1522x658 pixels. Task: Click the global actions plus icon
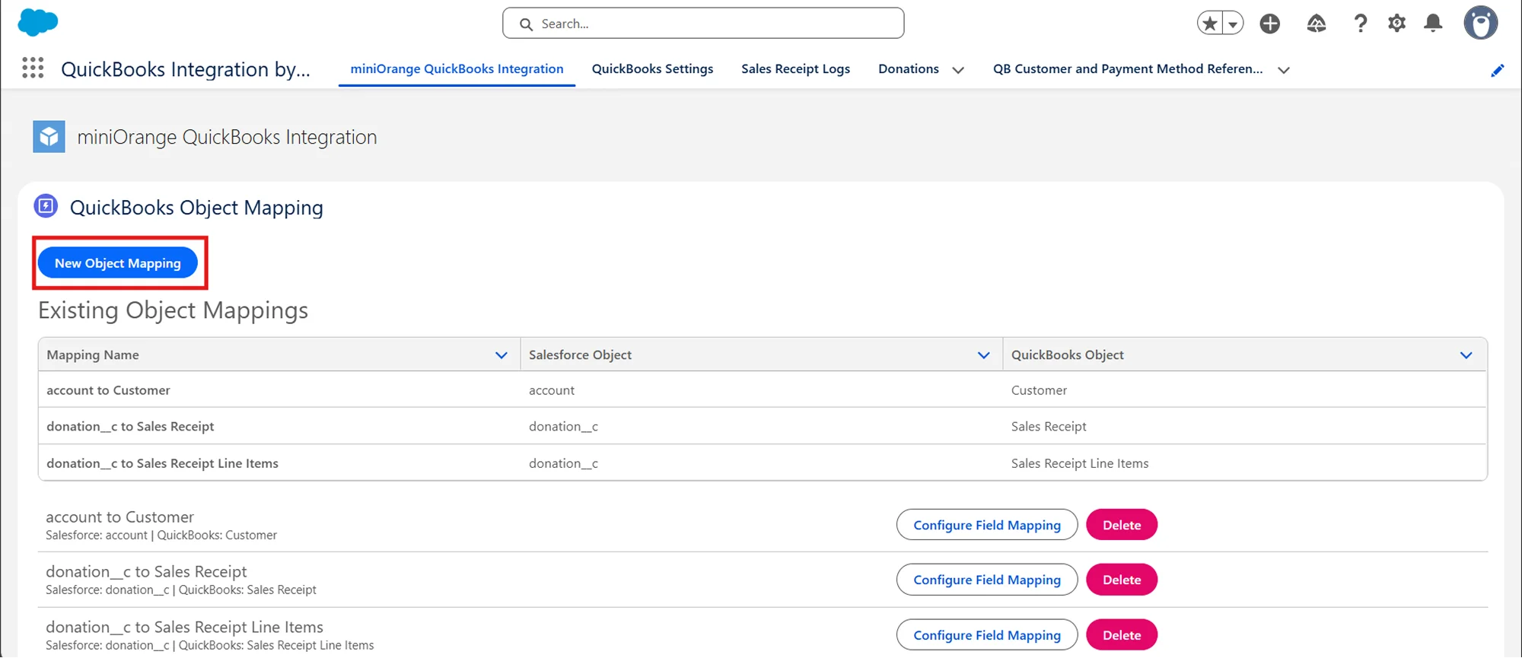[1270, 24]
